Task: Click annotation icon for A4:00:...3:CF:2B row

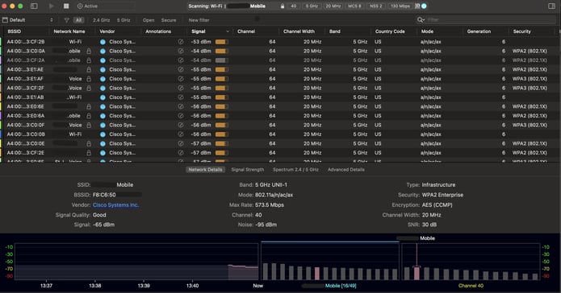Action: [181, 42]
